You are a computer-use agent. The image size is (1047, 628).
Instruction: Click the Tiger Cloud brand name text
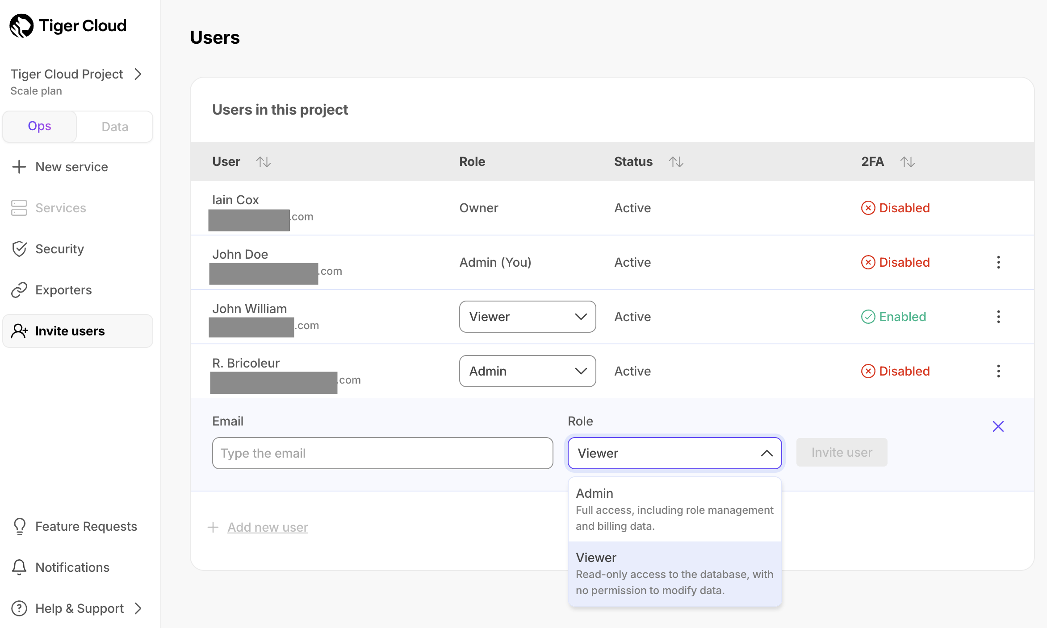click(83, 26)
